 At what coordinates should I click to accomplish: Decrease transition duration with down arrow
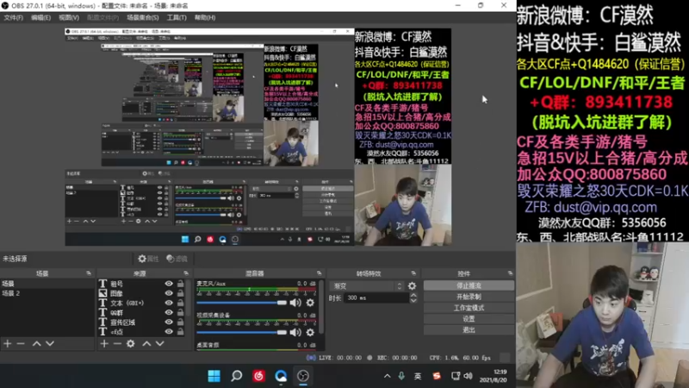click(x=413, y=300)
